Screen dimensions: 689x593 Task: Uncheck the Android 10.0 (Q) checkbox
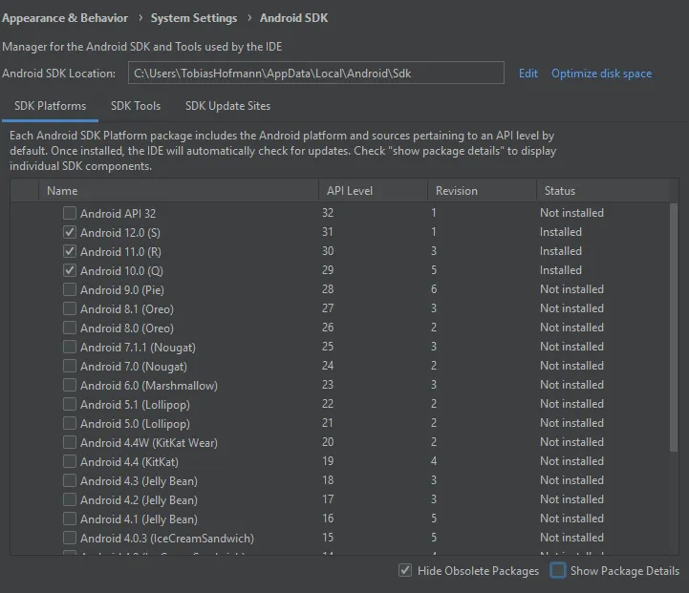pos(70,270)
